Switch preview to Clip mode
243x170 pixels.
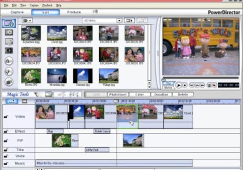coord(168,83)
